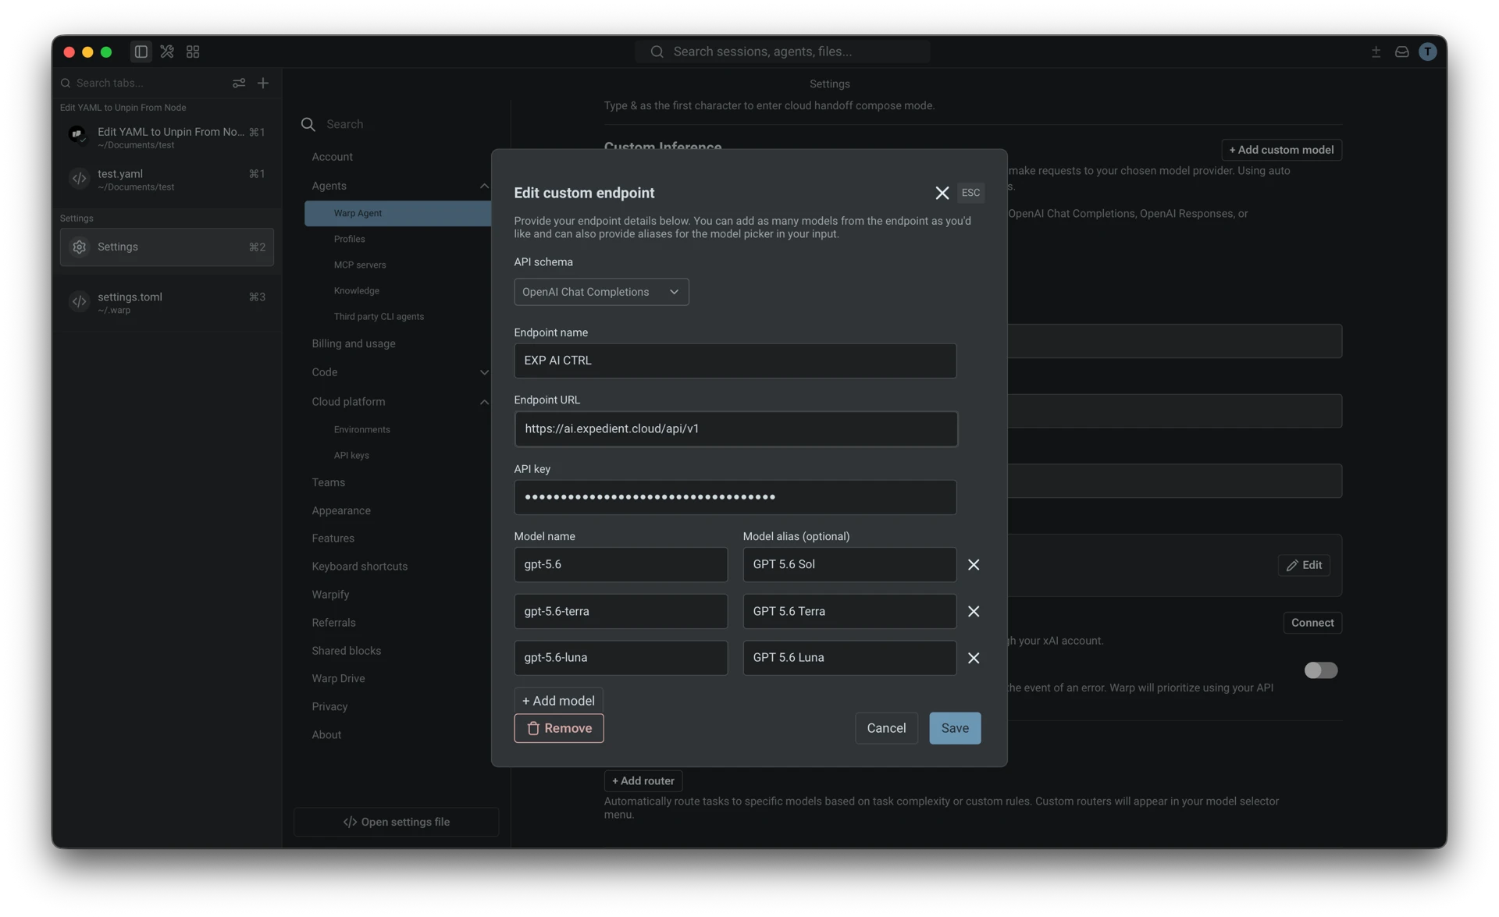The height and width of the screenshot is (917, 1499).
Task: Go to Billing and usage settings
Action: click(x=354, y=343)
